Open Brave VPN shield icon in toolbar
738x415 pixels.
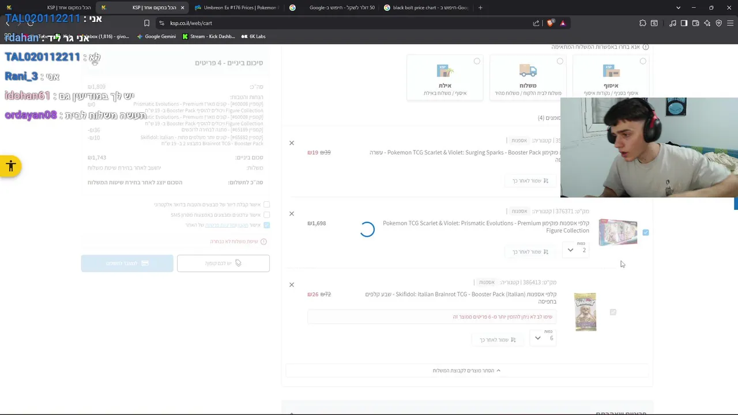point(718,23)
